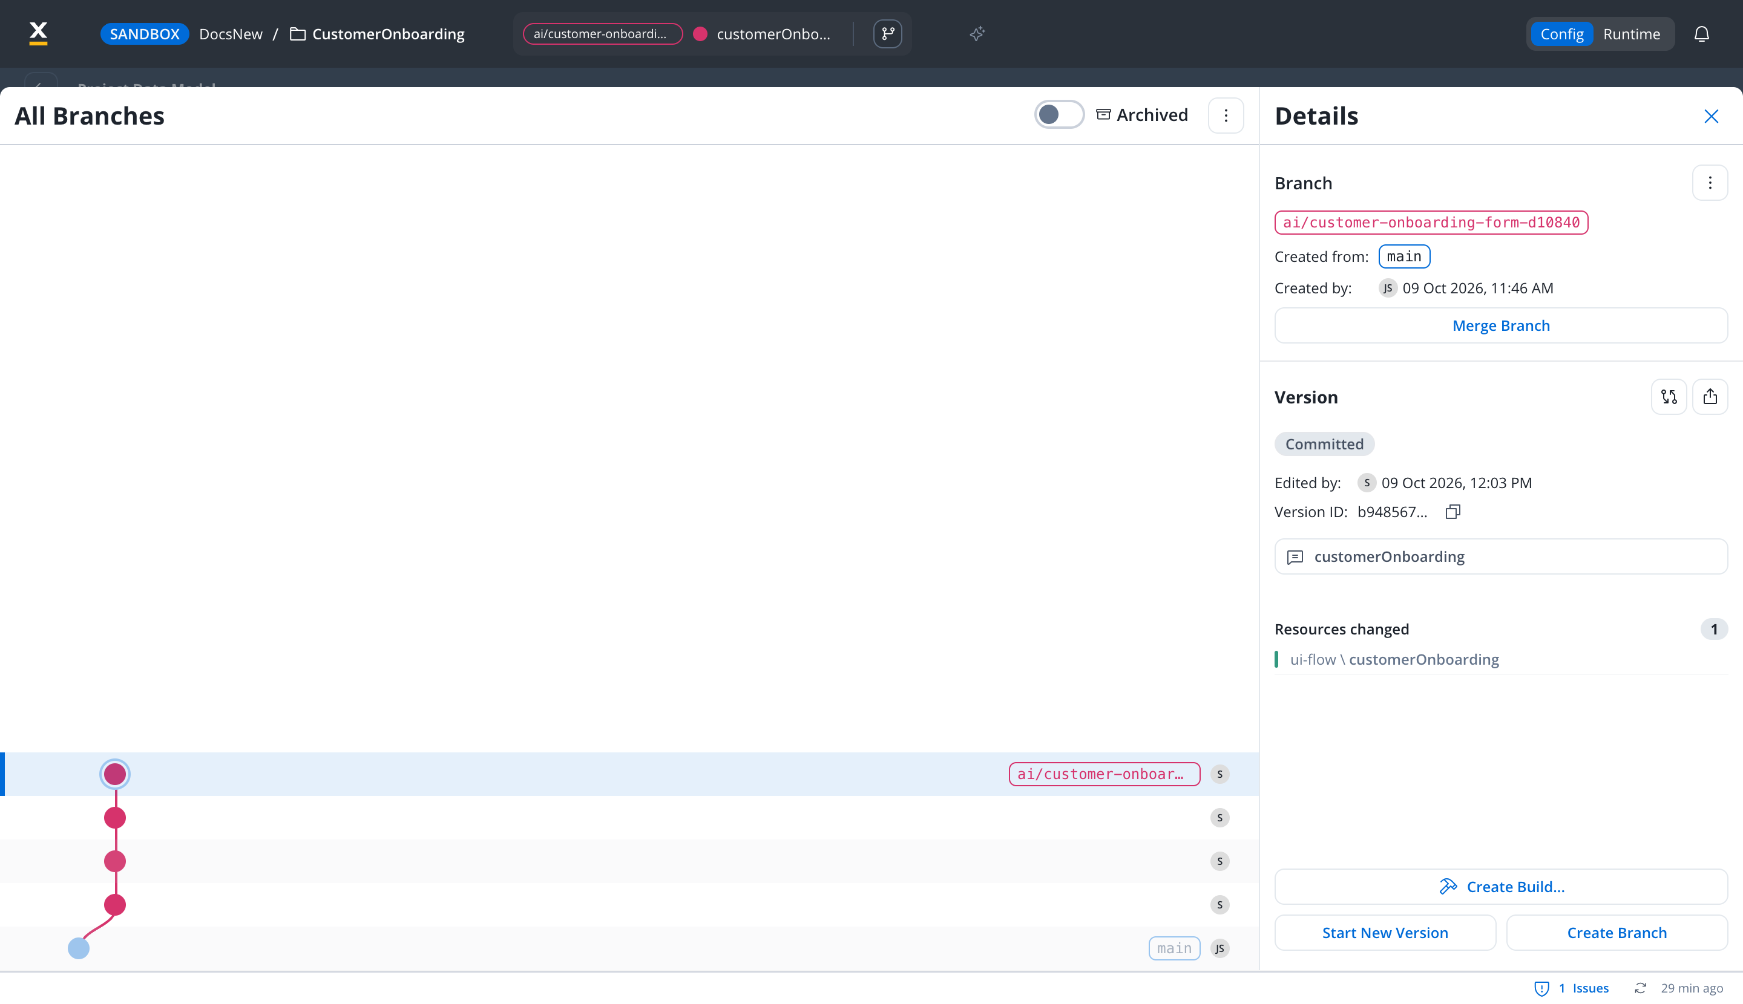Click the build hammer icon in Create Build
Viewport: 1743px width, 1004px height.
pyautogui.click(x=1448, y=886)
